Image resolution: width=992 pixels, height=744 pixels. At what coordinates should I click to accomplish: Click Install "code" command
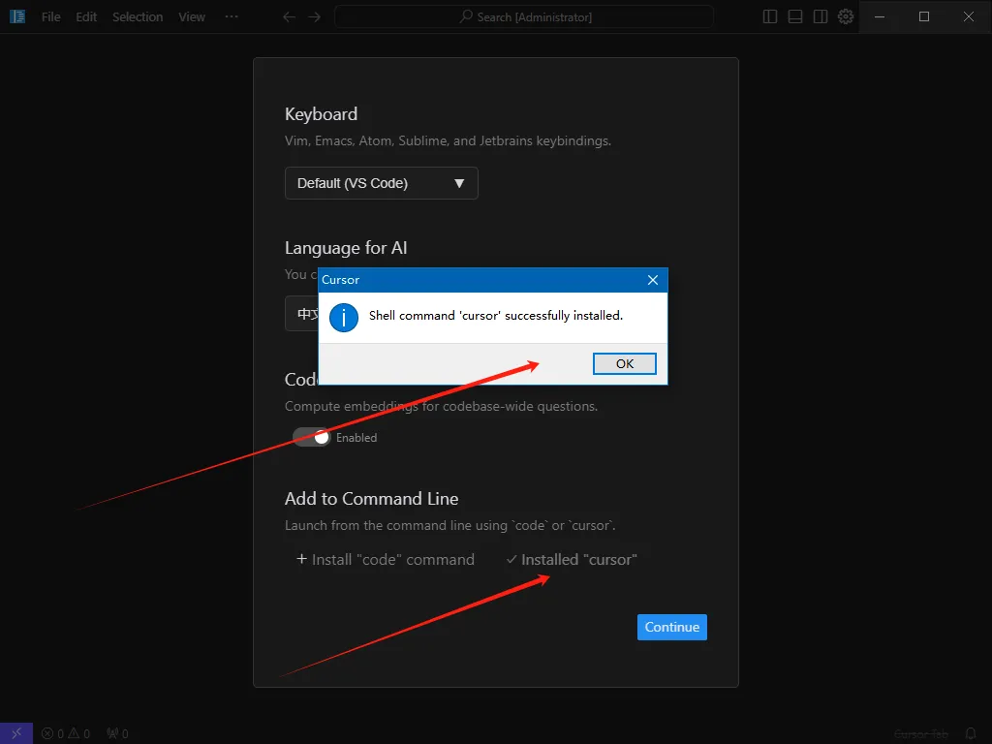(386, 560)
